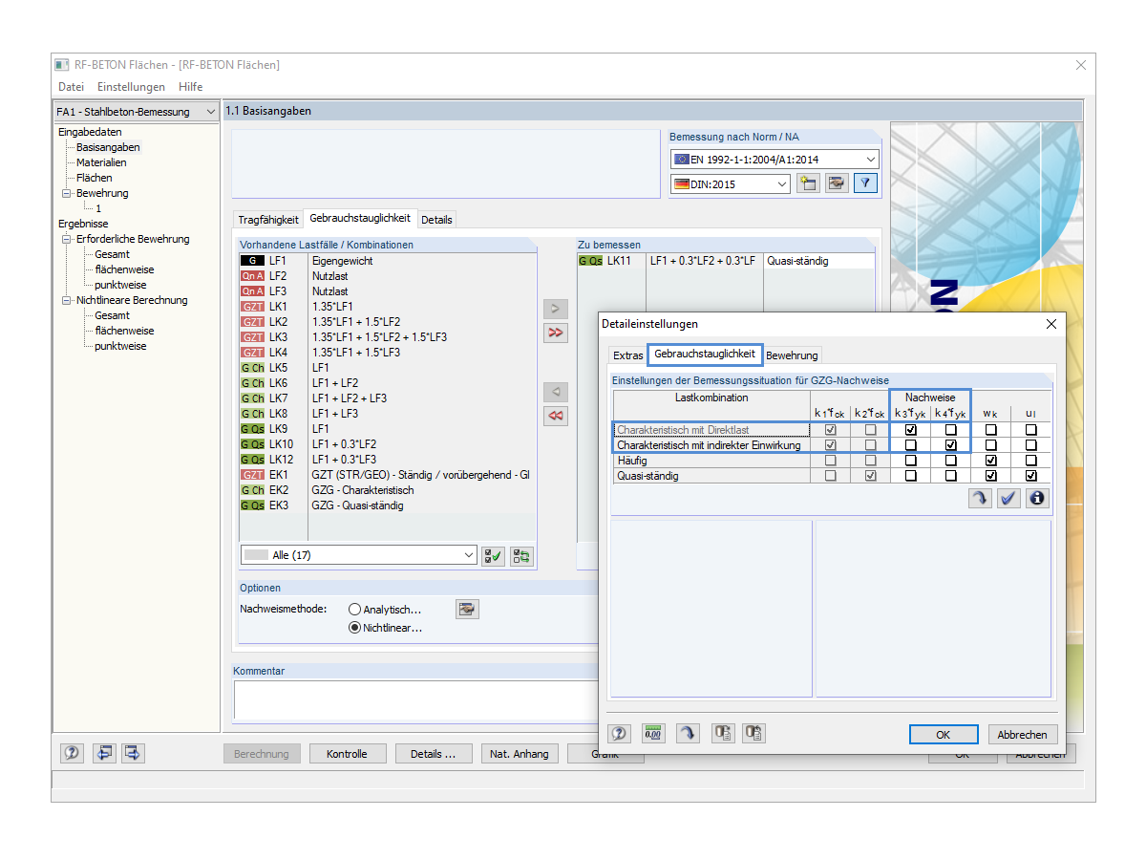Check k3*fyk for Charakteristisch mit Direktlast
Viewport: 1146px width, 860px height.
pos(910,430)
